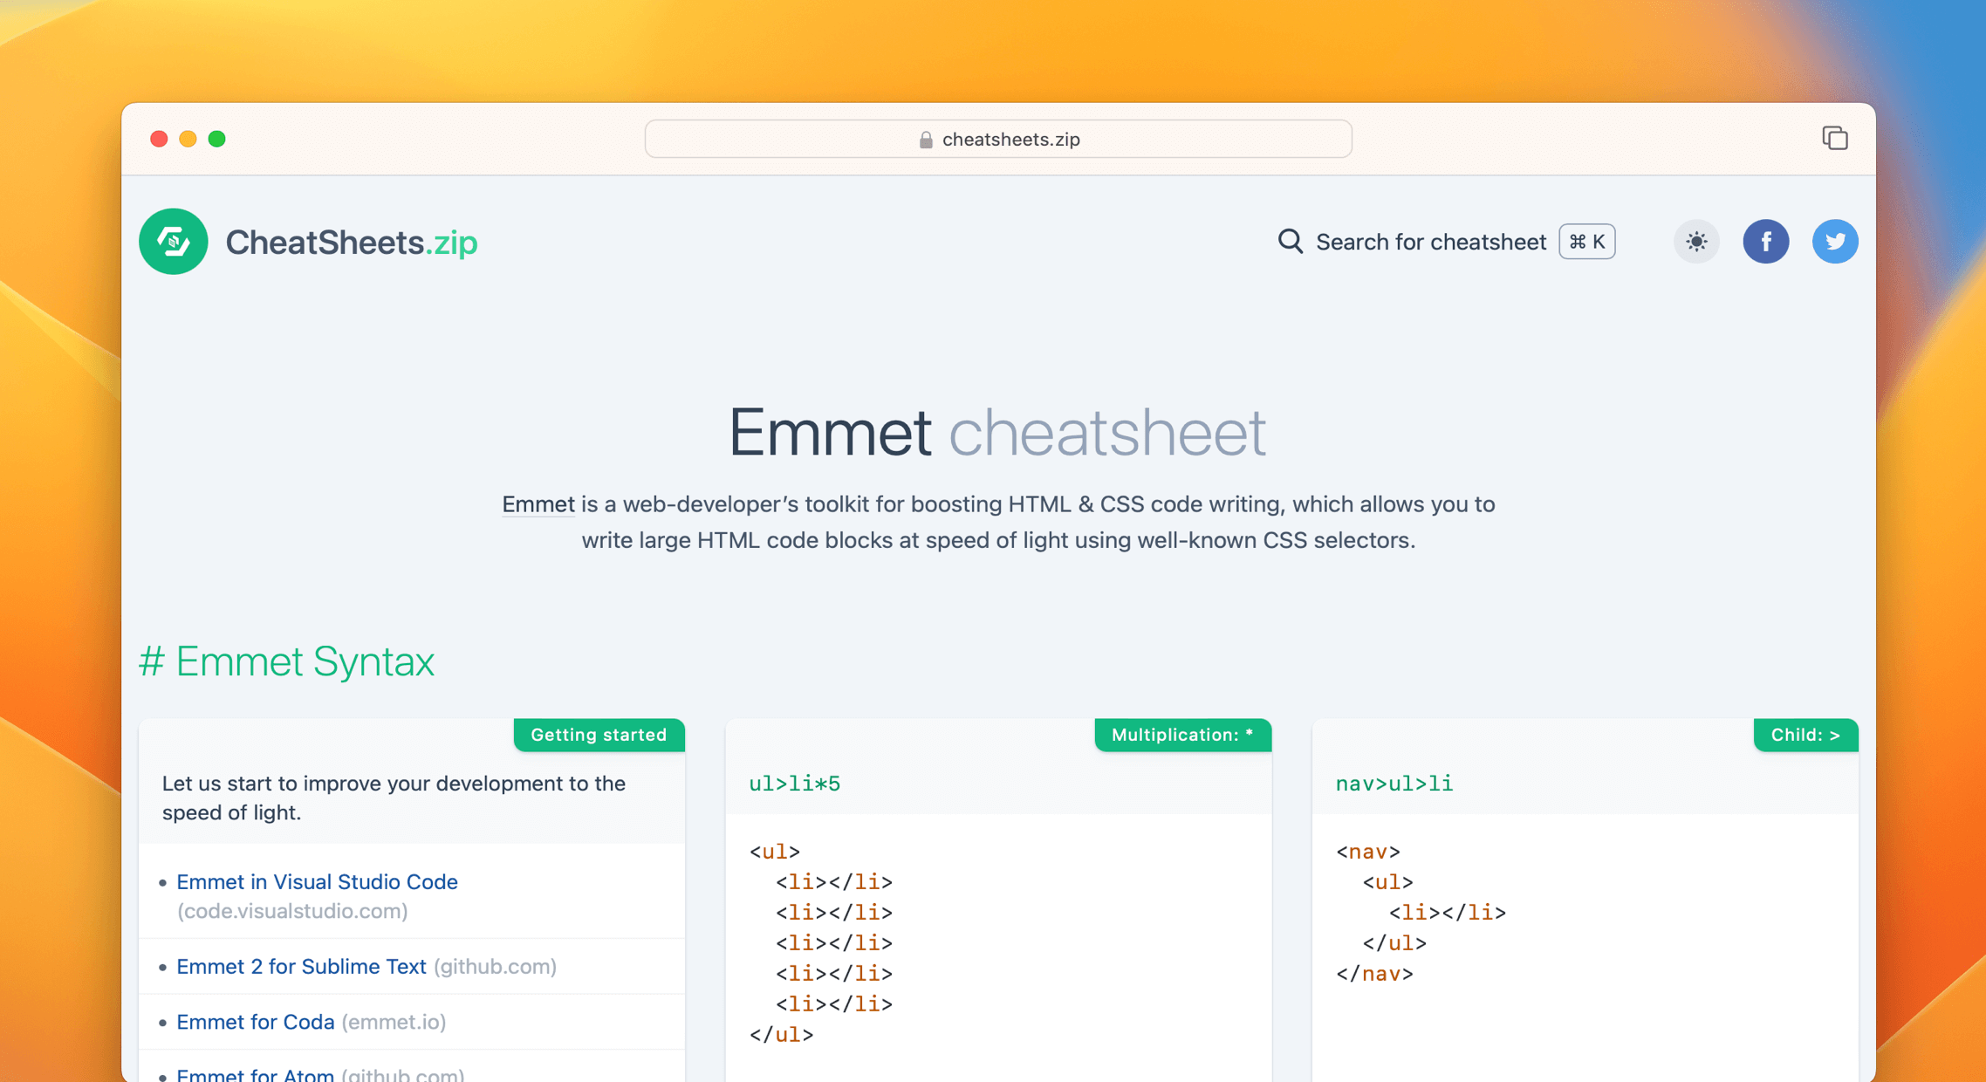Click the green maximize window control
Viewport: 1986px width, 1082px height.
click(217, 138)
